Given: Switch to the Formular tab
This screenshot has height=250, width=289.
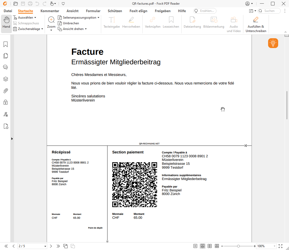Looking at the screenshot, I should [93, 11].
